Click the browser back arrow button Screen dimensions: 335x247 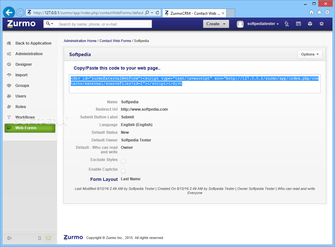point(9,13)
